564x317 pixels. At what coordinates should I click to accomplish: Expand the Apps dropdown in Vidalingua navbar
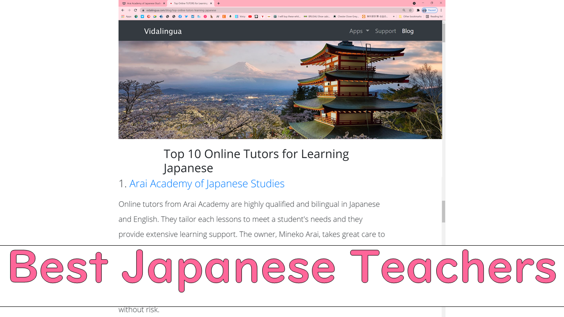(x=359, y=31)
